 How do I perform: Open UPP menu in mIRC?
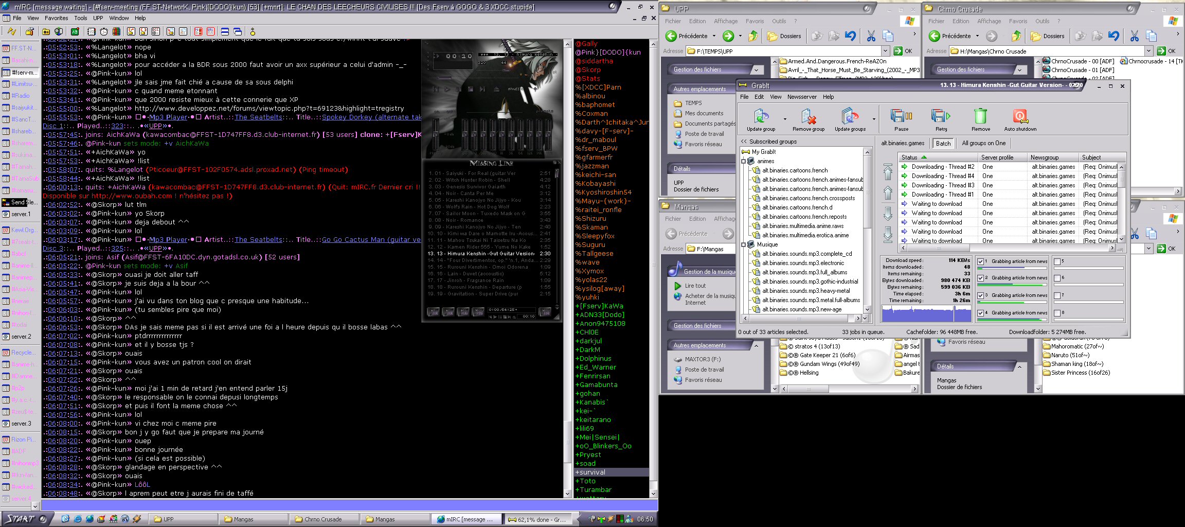(x=98, y=18)
